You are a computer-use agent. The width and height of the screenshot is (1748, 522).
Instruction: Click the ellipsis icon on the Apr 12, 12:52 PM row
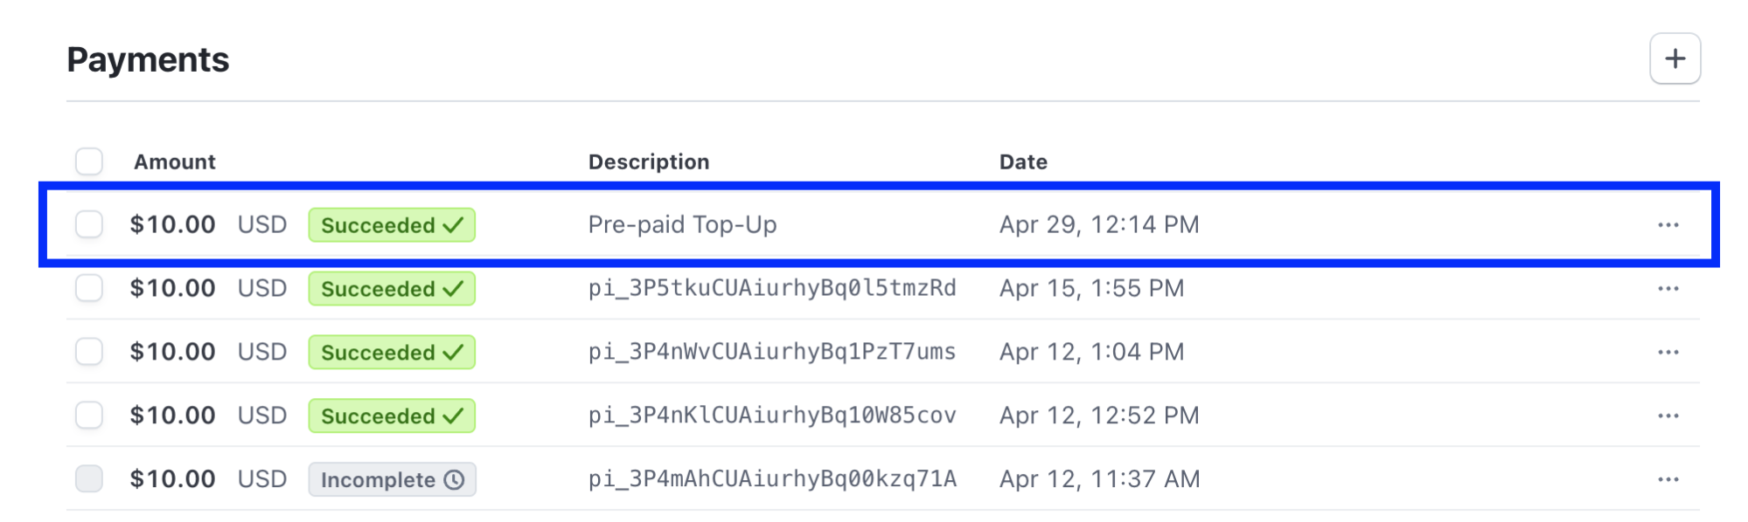pos(1668,416)
